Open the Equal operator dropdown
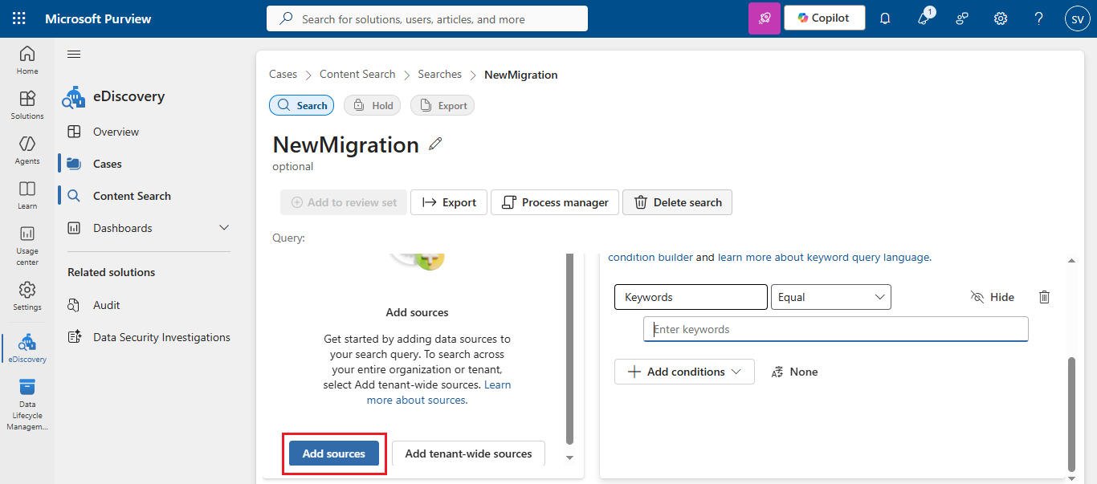The width and height of the screenshot is (1097, 484). click(x=830, y=297)
